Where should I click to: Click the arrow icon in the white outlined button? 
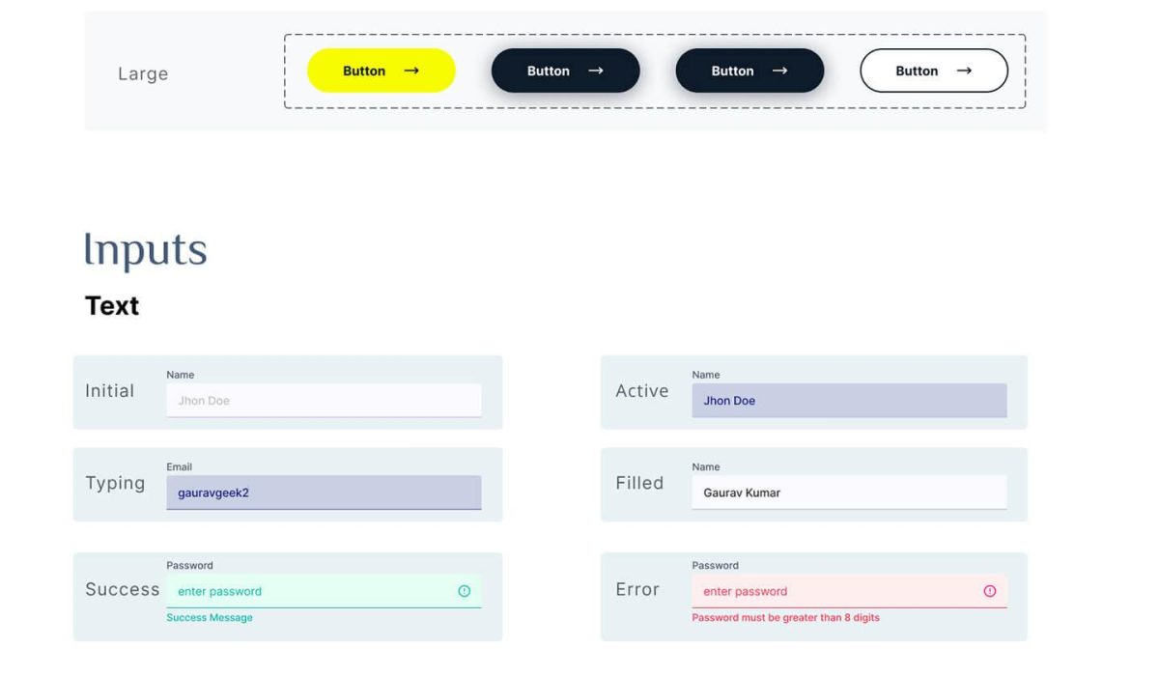click(x=964, y=70)
